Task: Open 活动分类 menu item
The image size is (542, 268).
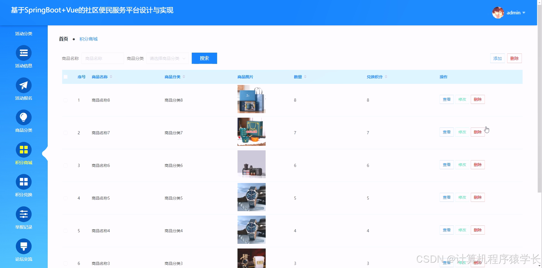Action: (24, 33)
